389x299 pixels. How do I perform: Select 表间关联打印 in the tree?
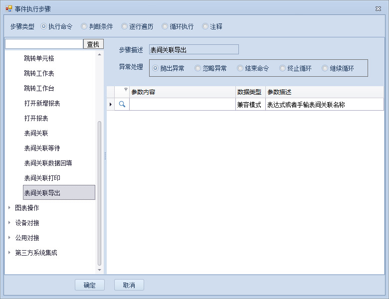point(42,178)
